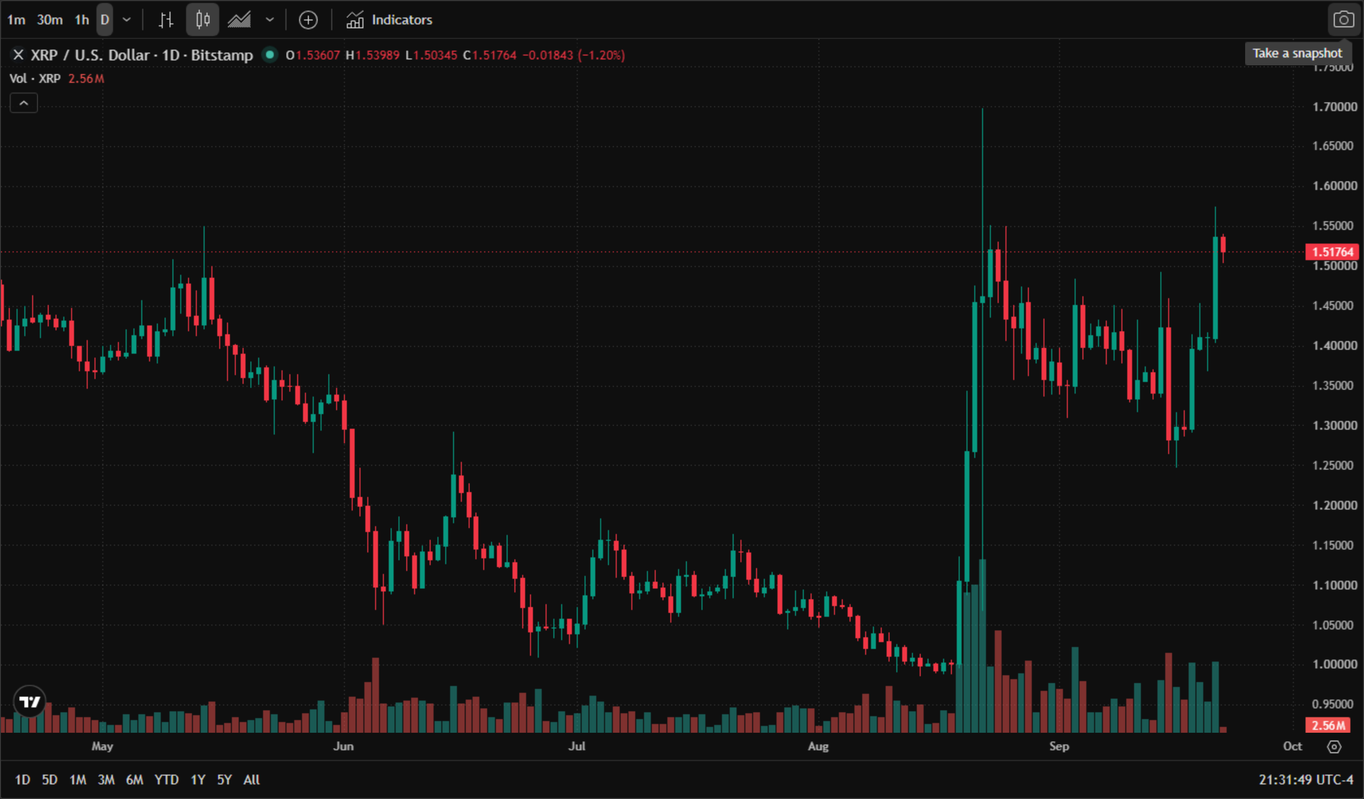
Task: Open the Indicators menu
Action: pos(389,20)
